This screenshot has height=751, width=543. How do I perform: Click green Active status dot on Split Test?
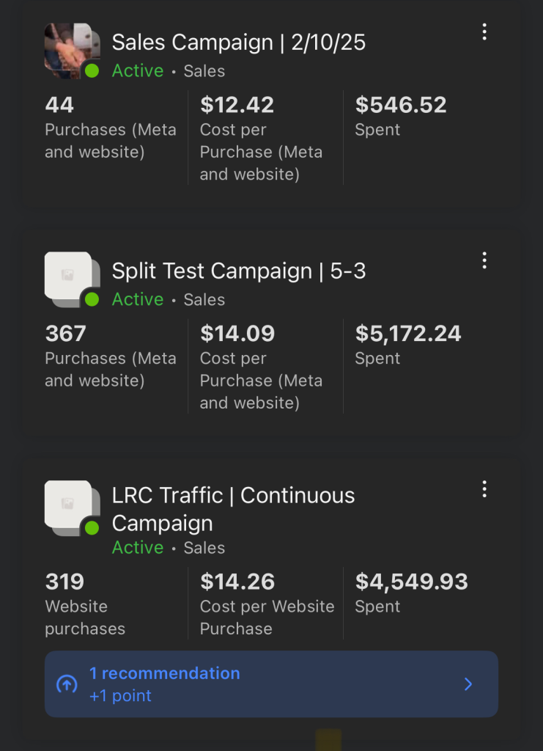(x=92, y=299)
